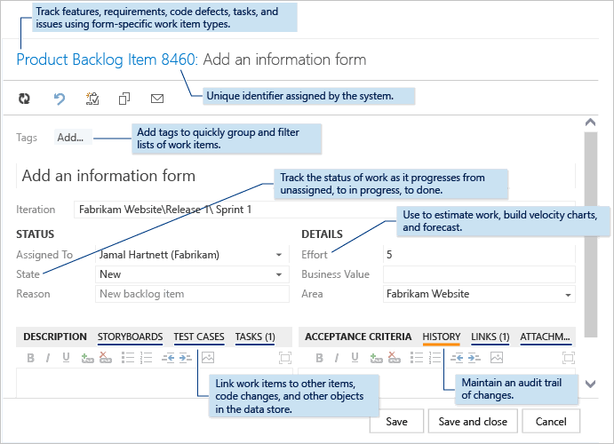Toggle italic in the Description editor
The width and height of the screenshot is (614, 444).
pyautogui.click(x=48, y=358)
